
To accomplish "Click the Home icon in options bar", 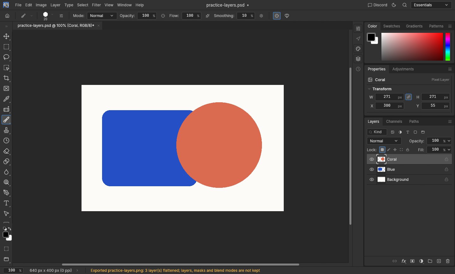I will coord(7,16).
